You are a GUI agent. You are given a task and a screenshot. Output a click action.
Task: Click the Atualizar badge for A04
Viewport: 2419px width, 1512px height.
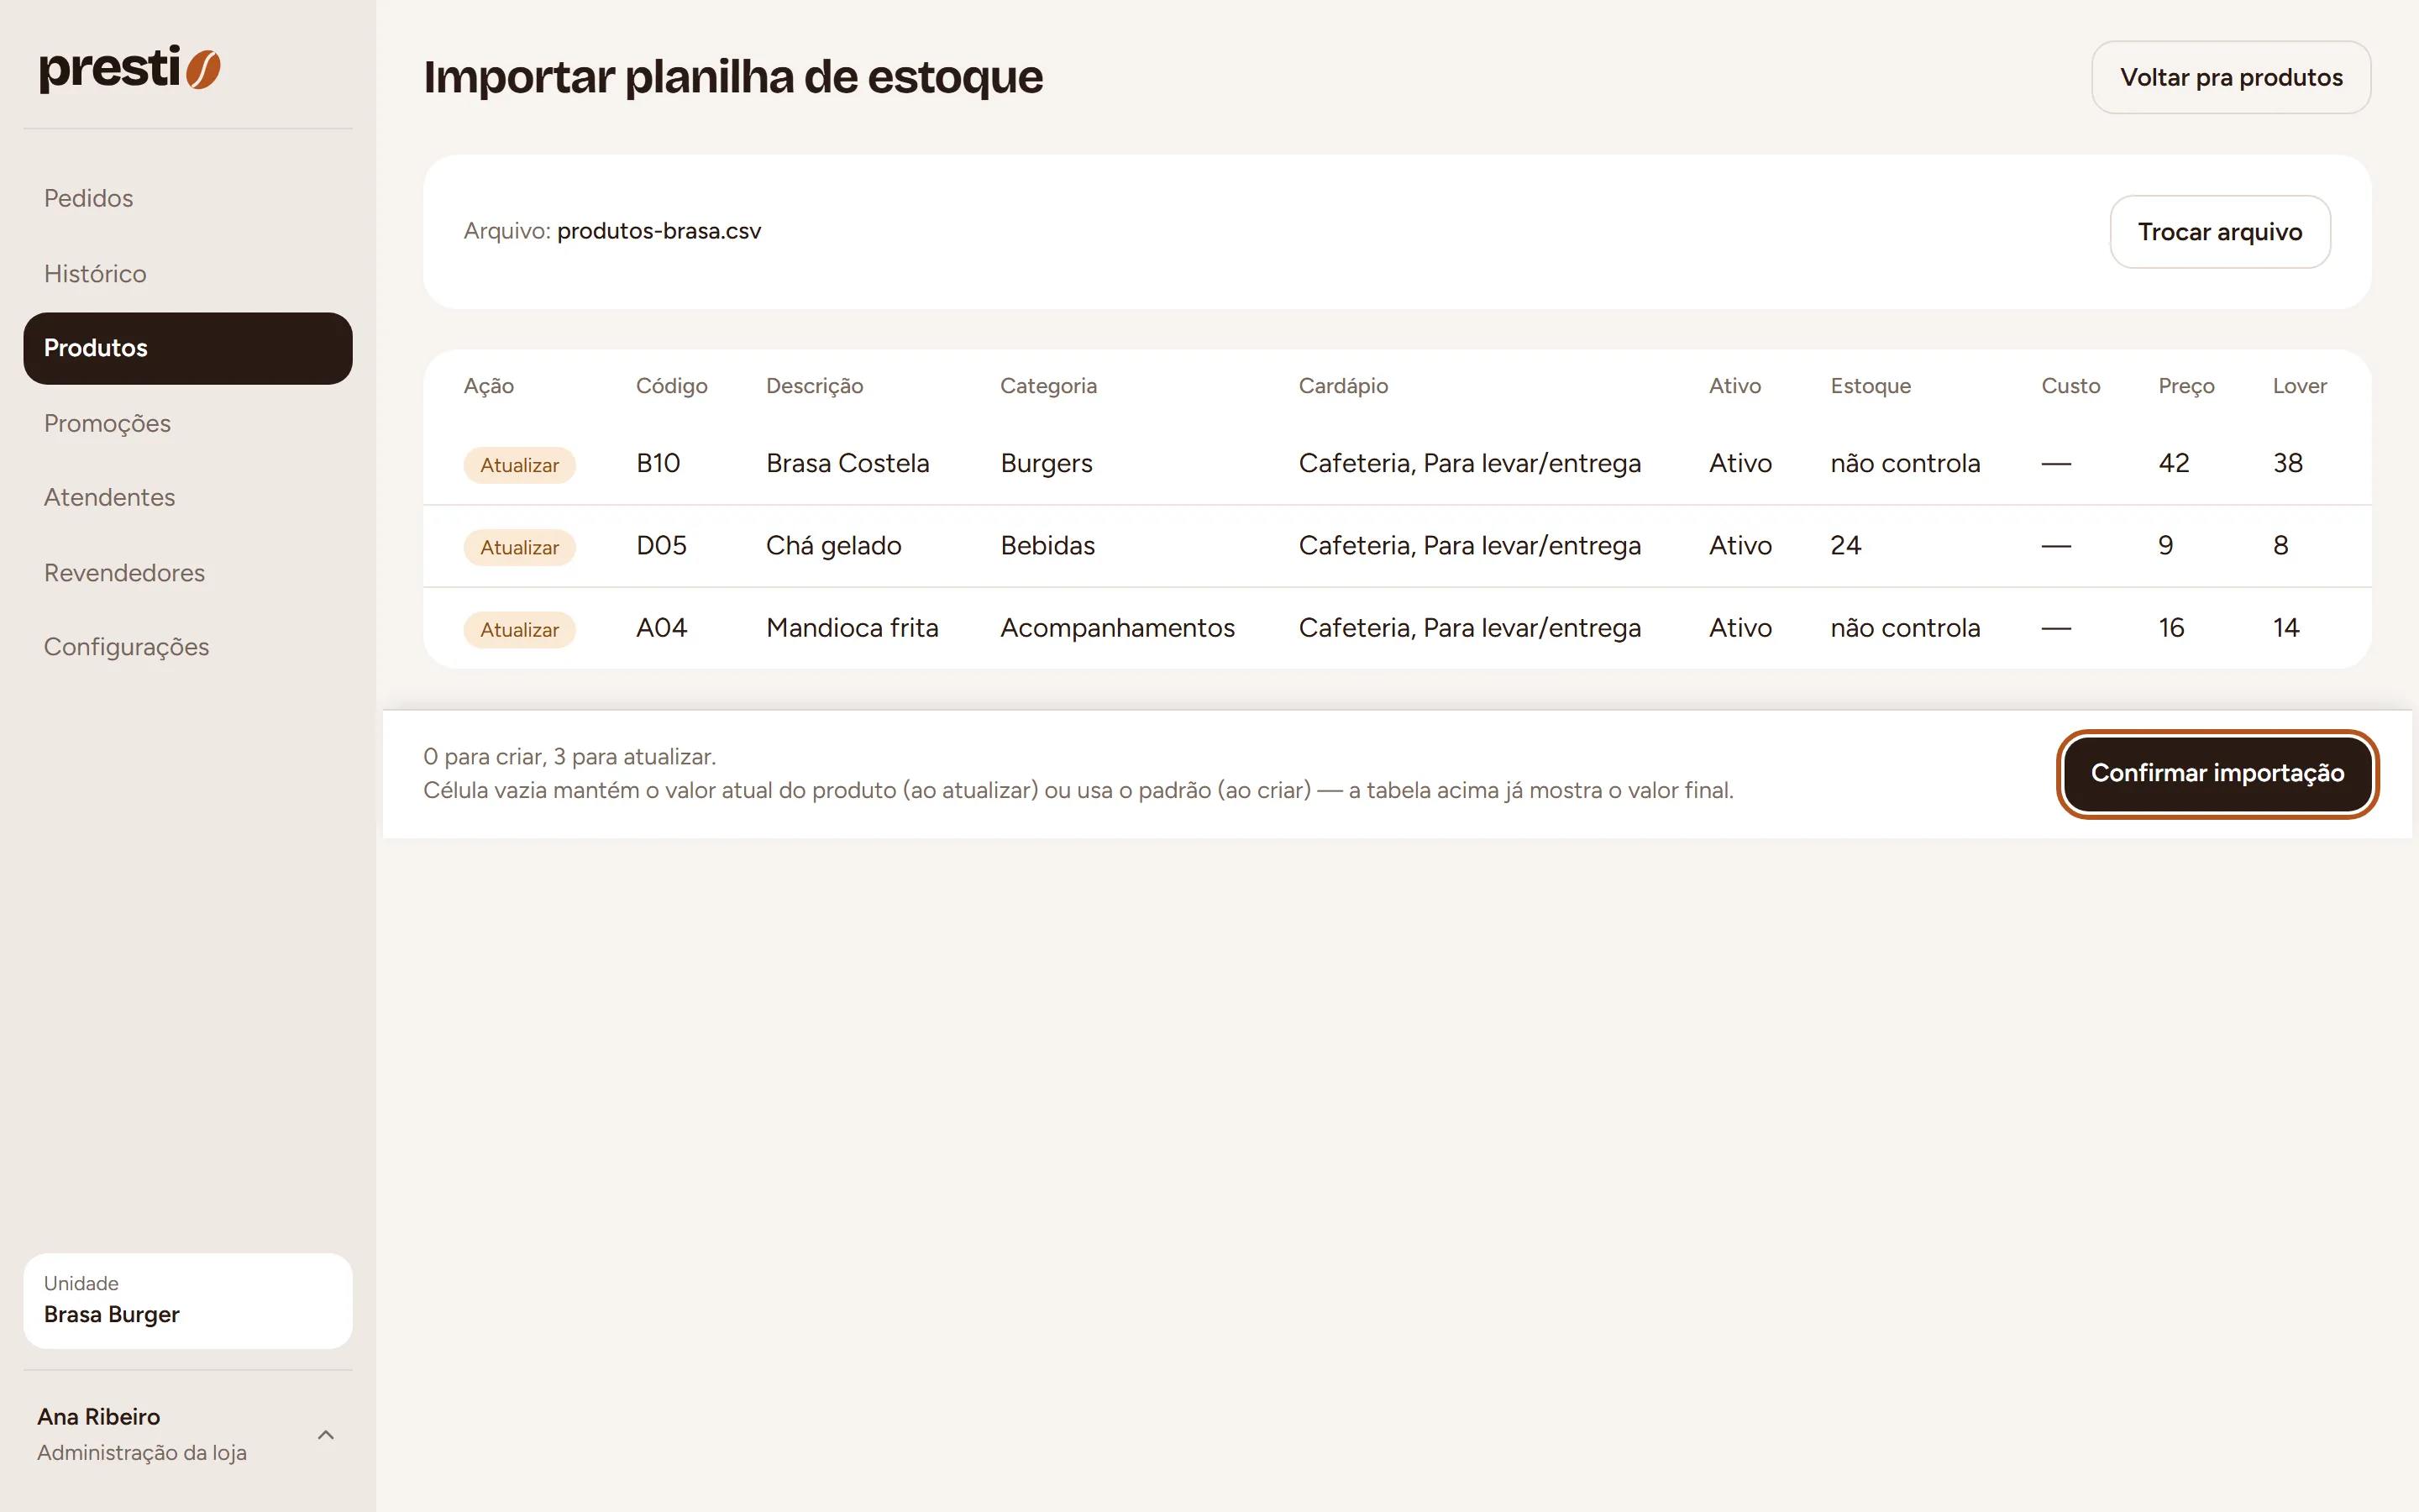pyautogui.click(x=519, y=630)
